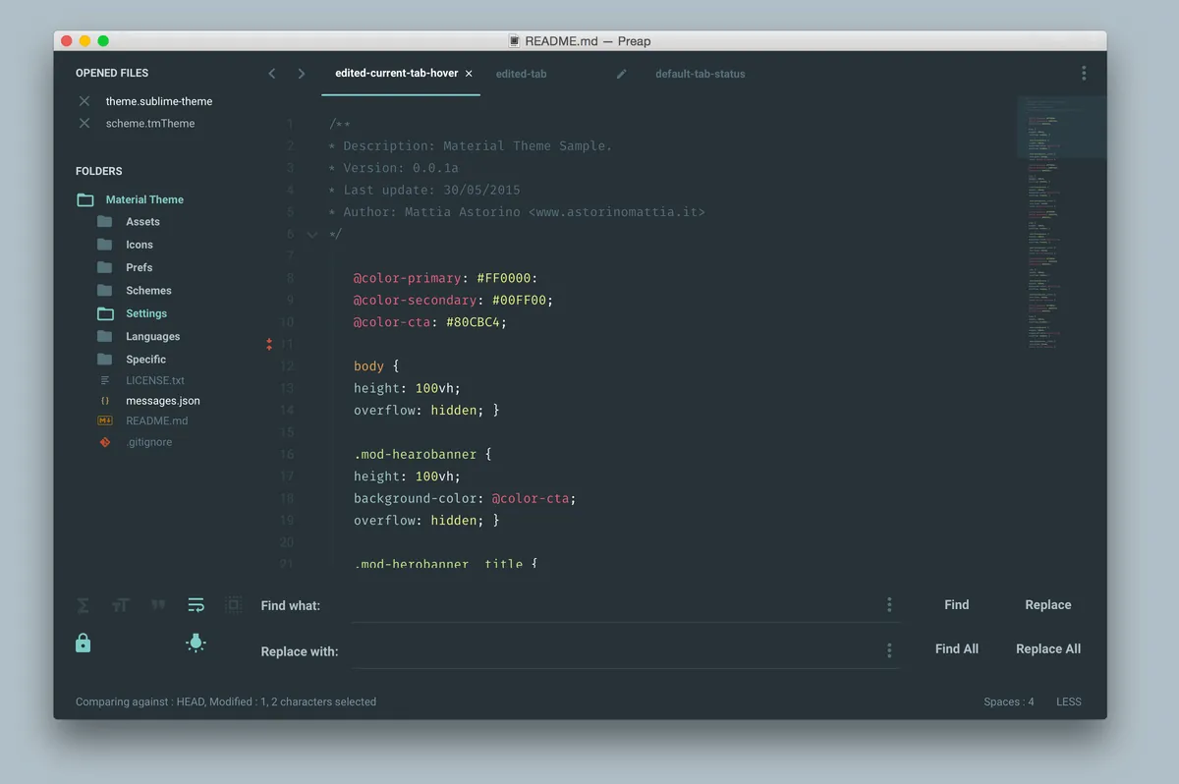Collapse comment block fold arrow at line 6

(312, 234)
